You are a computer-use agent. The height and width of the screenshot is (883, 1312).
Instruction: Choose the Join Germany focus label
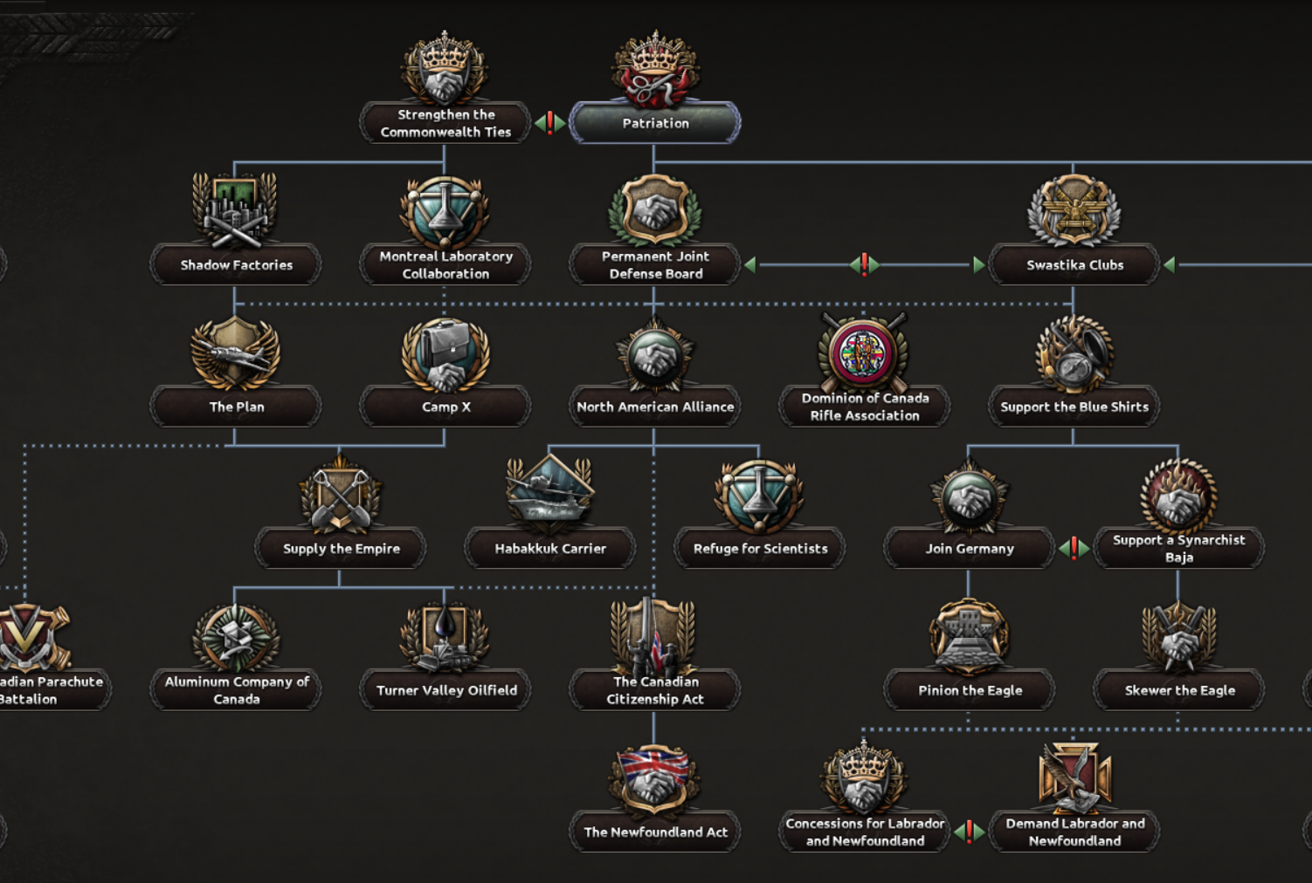(970, 549)
